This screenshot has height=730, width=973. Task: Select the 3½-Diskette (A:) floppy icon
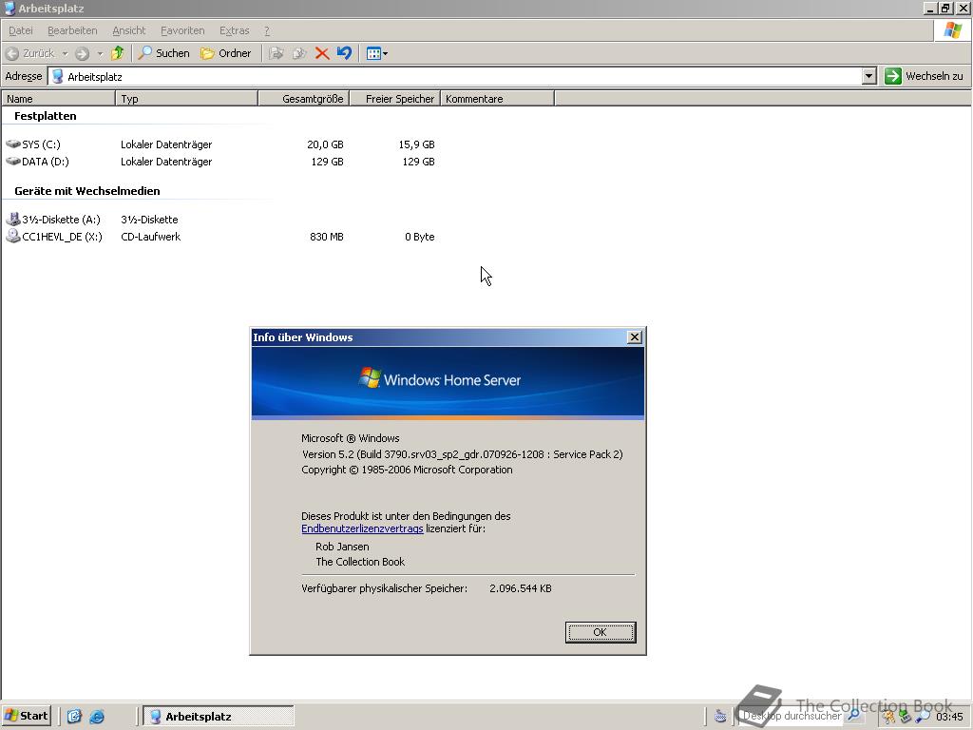pos(13,220)
